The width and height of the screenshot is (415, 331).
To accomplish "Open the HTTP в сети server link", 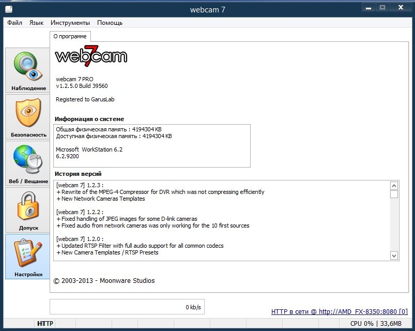I will [x=339, y=312].
